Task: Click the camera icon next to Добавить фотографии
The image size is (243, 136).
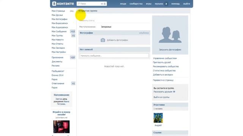Action: click(x=103, y=40)
